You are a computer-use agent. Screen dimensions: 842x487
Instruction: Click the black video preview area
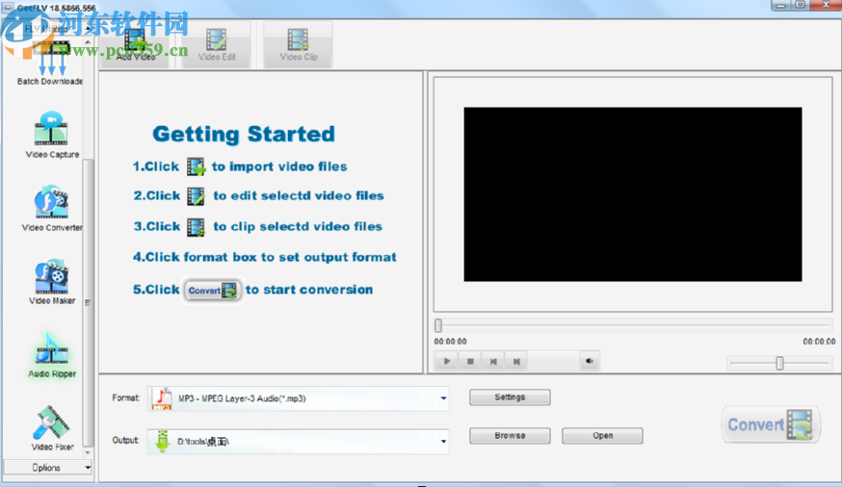point(633,194)
